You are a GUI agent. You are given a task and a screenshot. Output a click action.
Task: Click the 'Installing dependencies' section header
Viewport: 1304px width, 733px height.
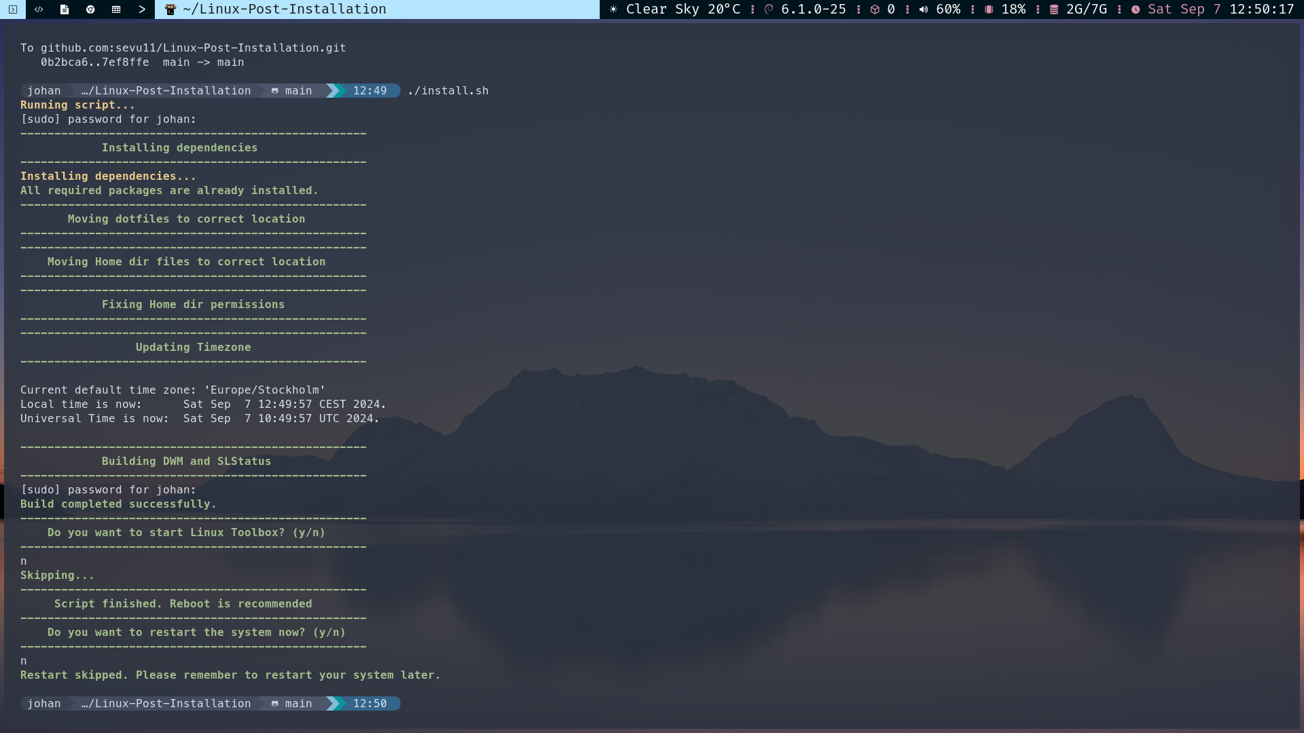coord(180,148)
